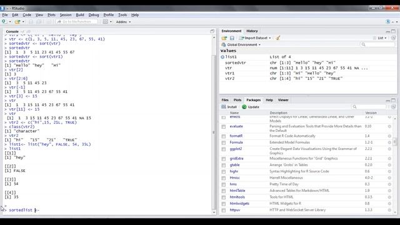The width and height of the screenshot is (400, 225).
Task: Remove the gridExtra package via its x icon
Action: pos(389,158)
